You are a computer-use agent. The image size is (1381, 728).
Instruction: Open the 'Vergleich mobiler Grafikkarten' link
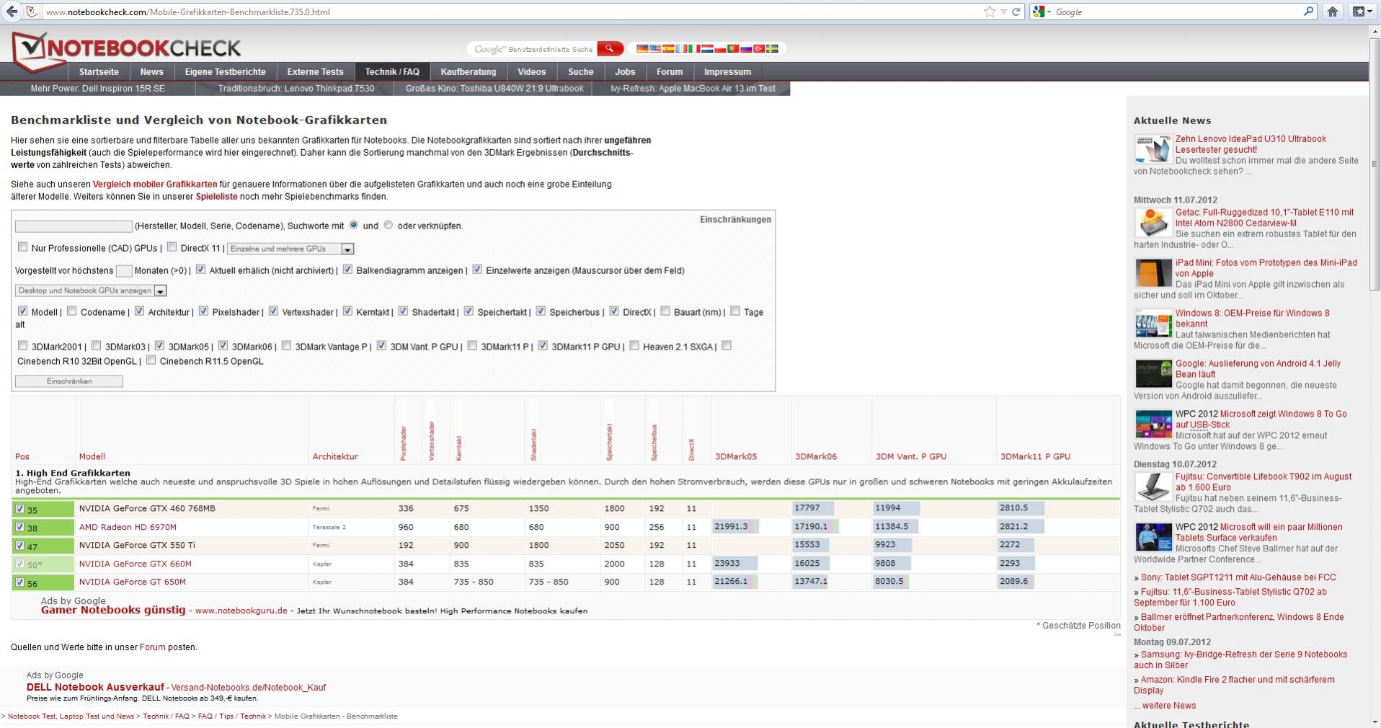[x=155, y=185]
